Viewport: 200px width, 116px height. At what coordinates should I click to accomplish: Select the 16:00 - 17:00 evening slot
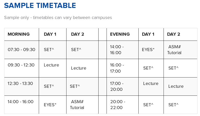coord(117,68)
